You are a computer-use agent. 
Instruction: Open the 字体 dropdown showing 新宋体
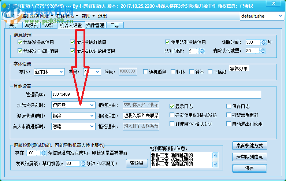[49, 72]
